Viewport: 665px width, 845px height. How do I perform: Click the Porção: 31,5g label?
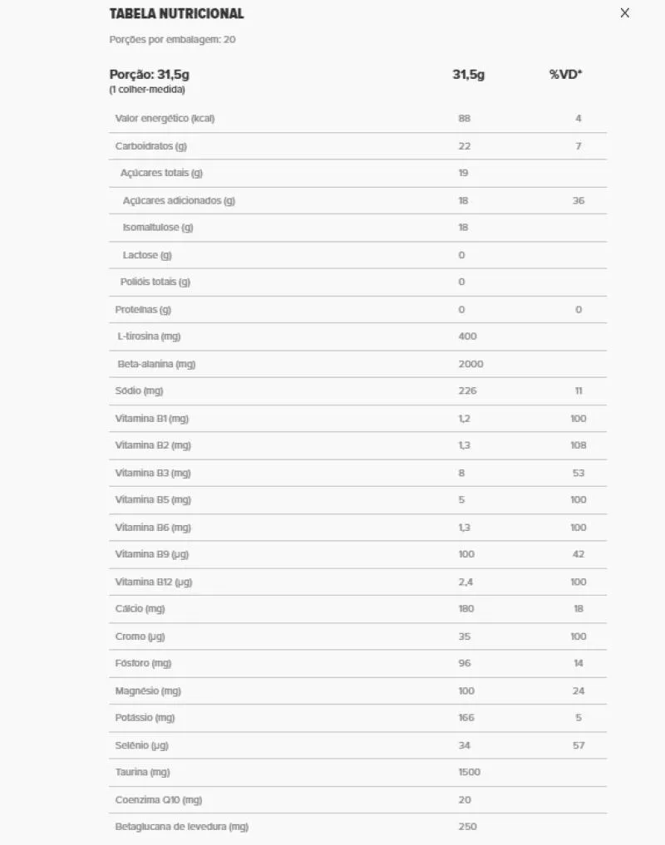click(x=150, y=74)
